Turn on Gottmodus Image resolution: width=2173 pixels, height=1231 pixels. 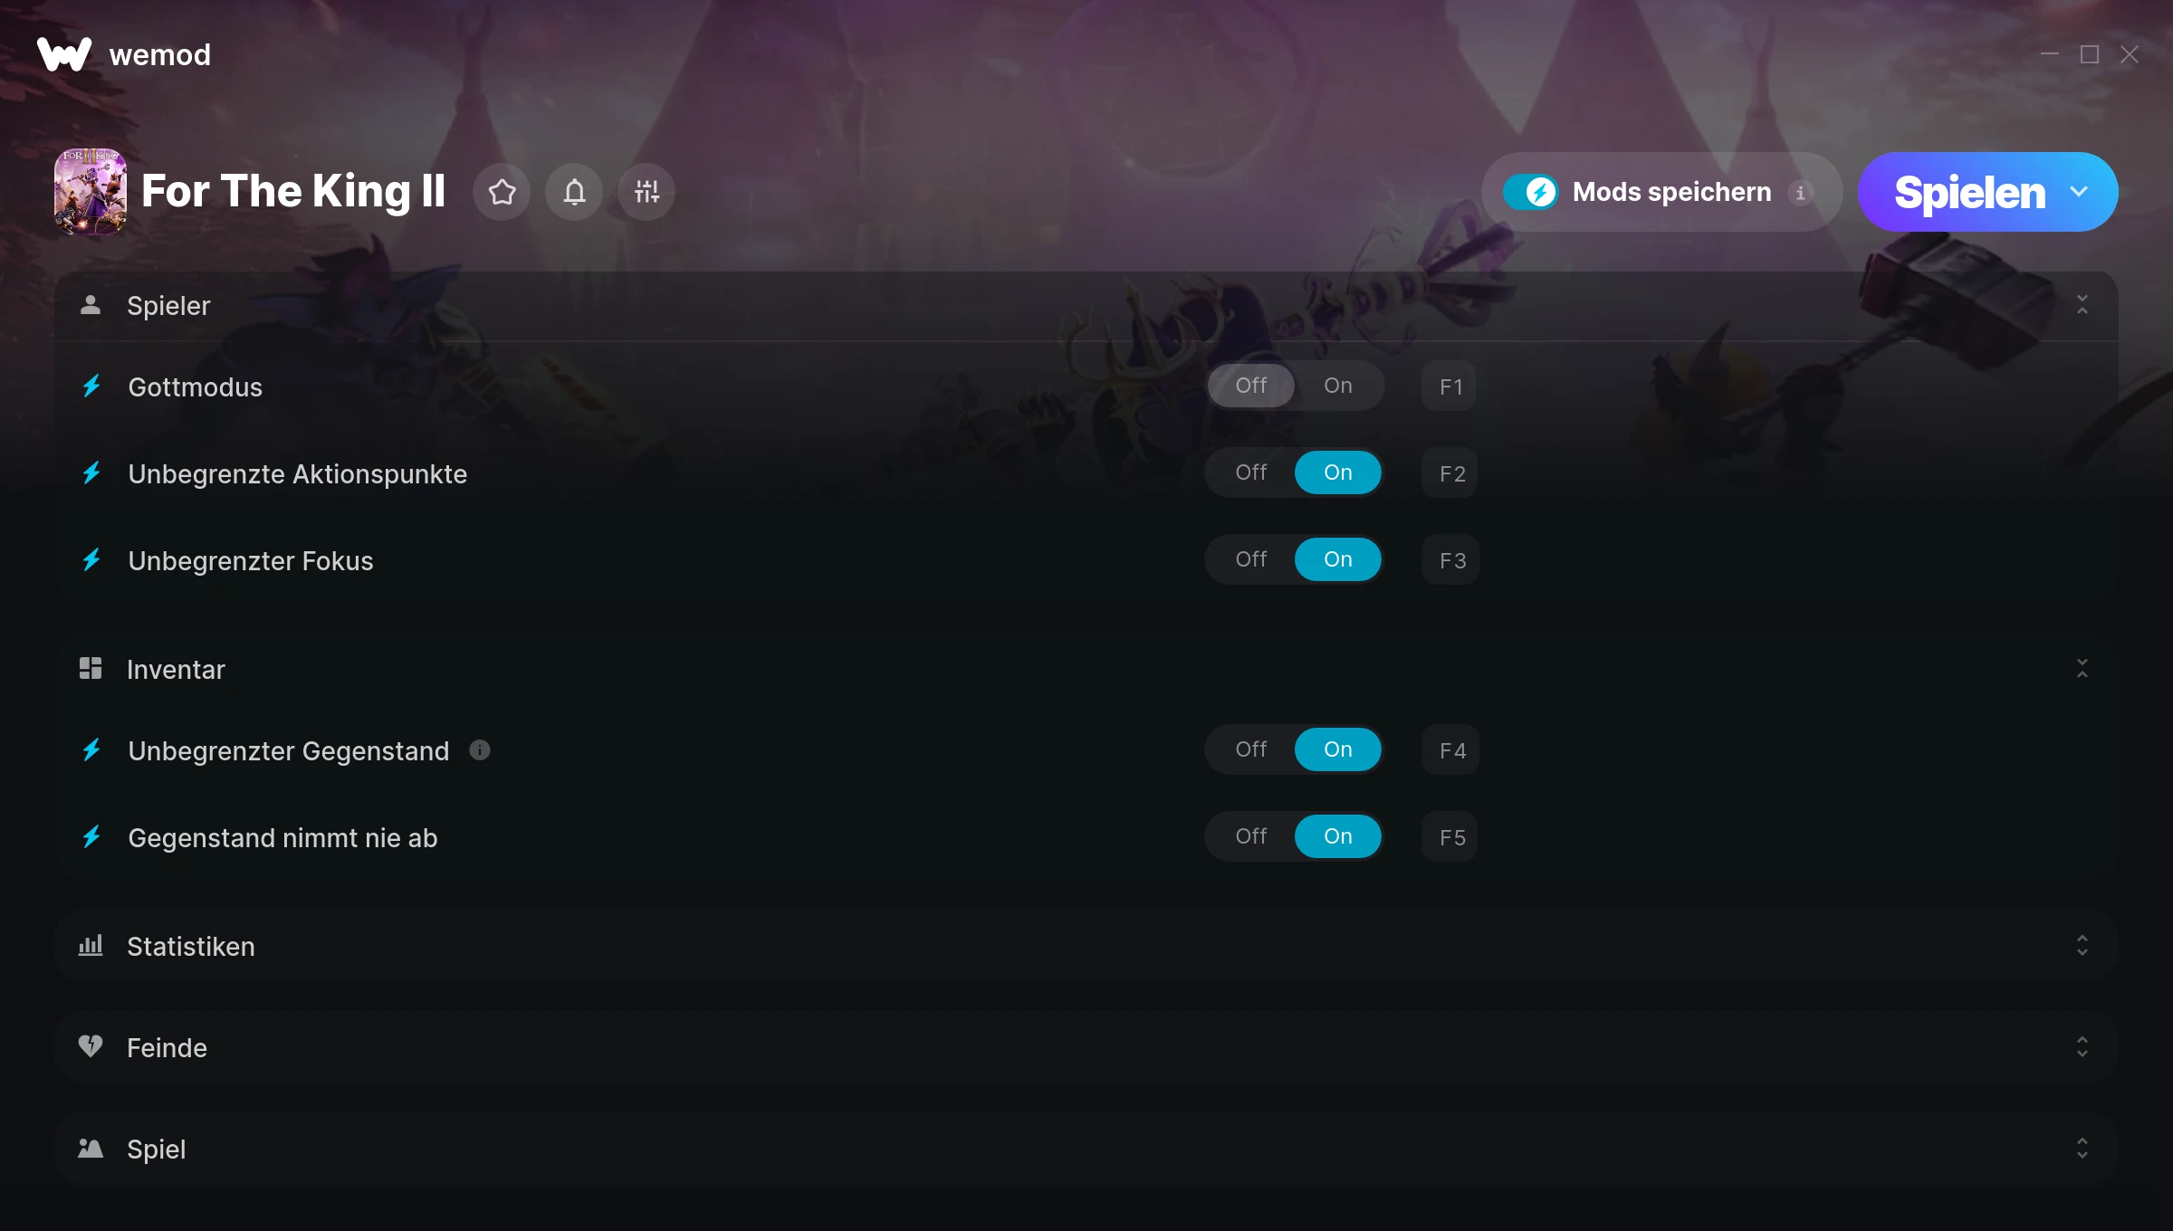[1338, 386]
